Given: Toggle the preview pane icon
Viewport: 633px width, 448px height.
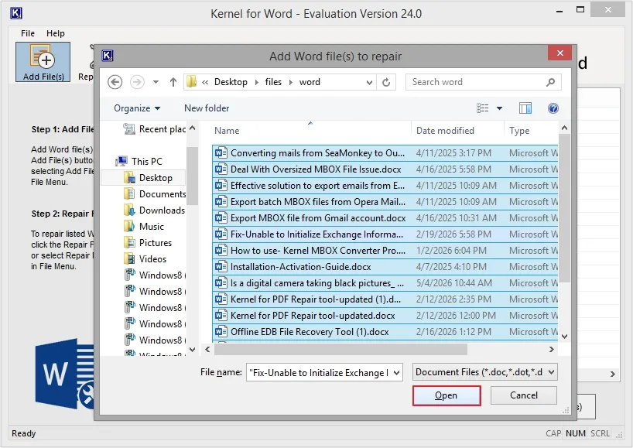Looking at the screenshot, I should [x=525, y=108].
